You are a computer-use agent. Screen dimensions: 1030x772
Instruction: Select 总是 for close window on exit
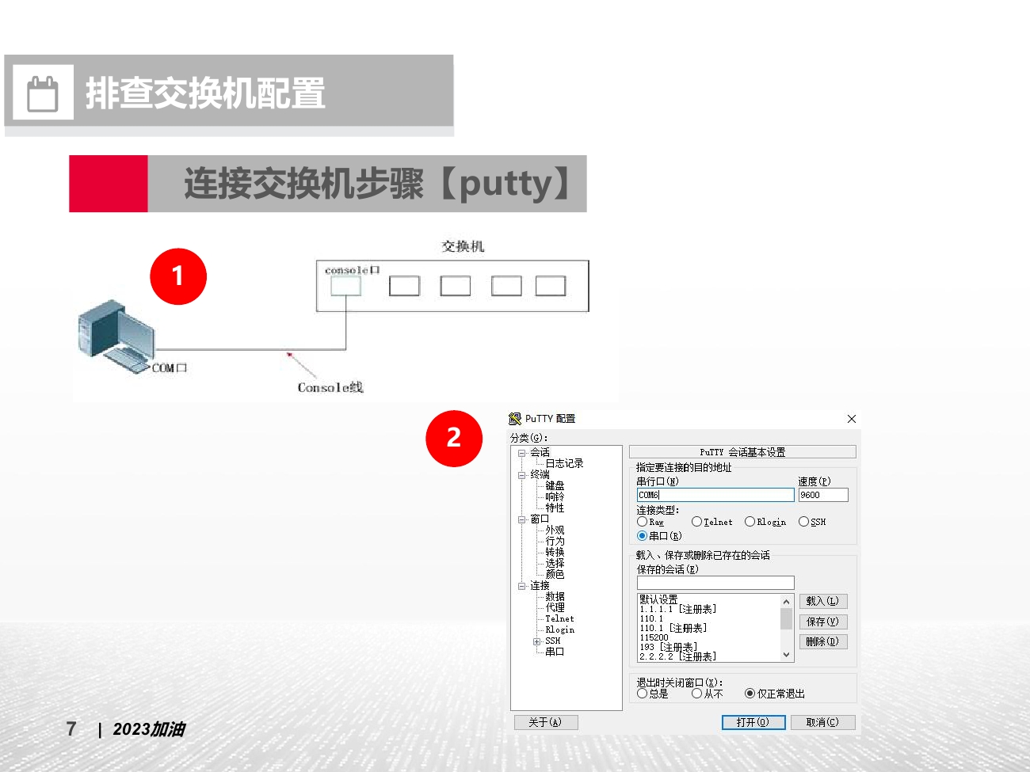click(x=642, y=694)
